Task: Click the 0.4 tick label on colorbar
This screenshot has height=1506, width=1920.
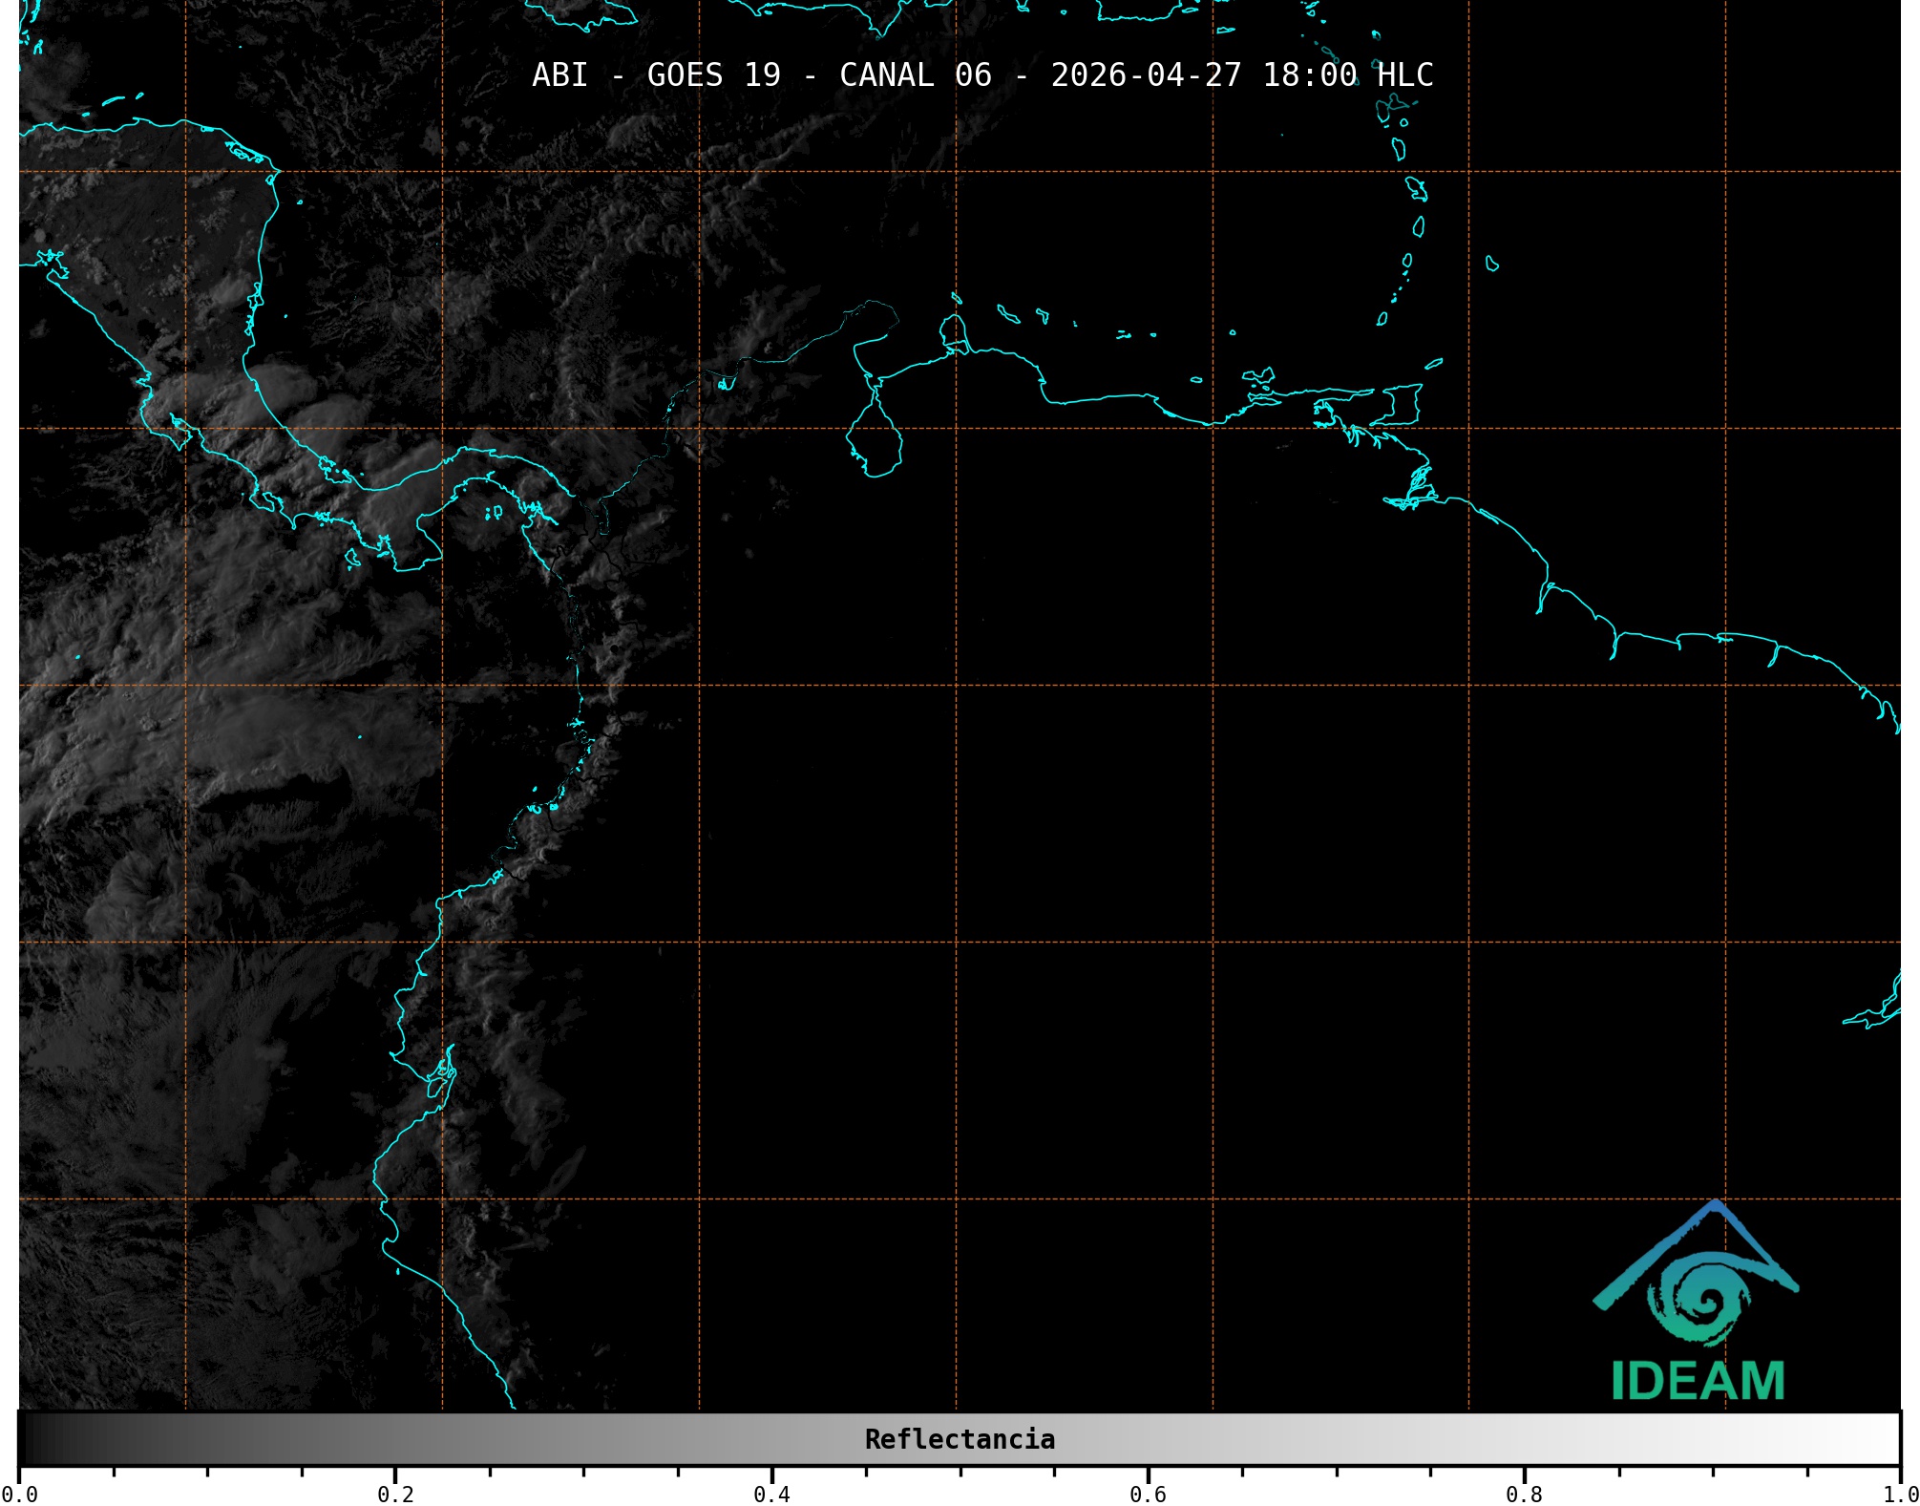Action: coord(771,1494)
